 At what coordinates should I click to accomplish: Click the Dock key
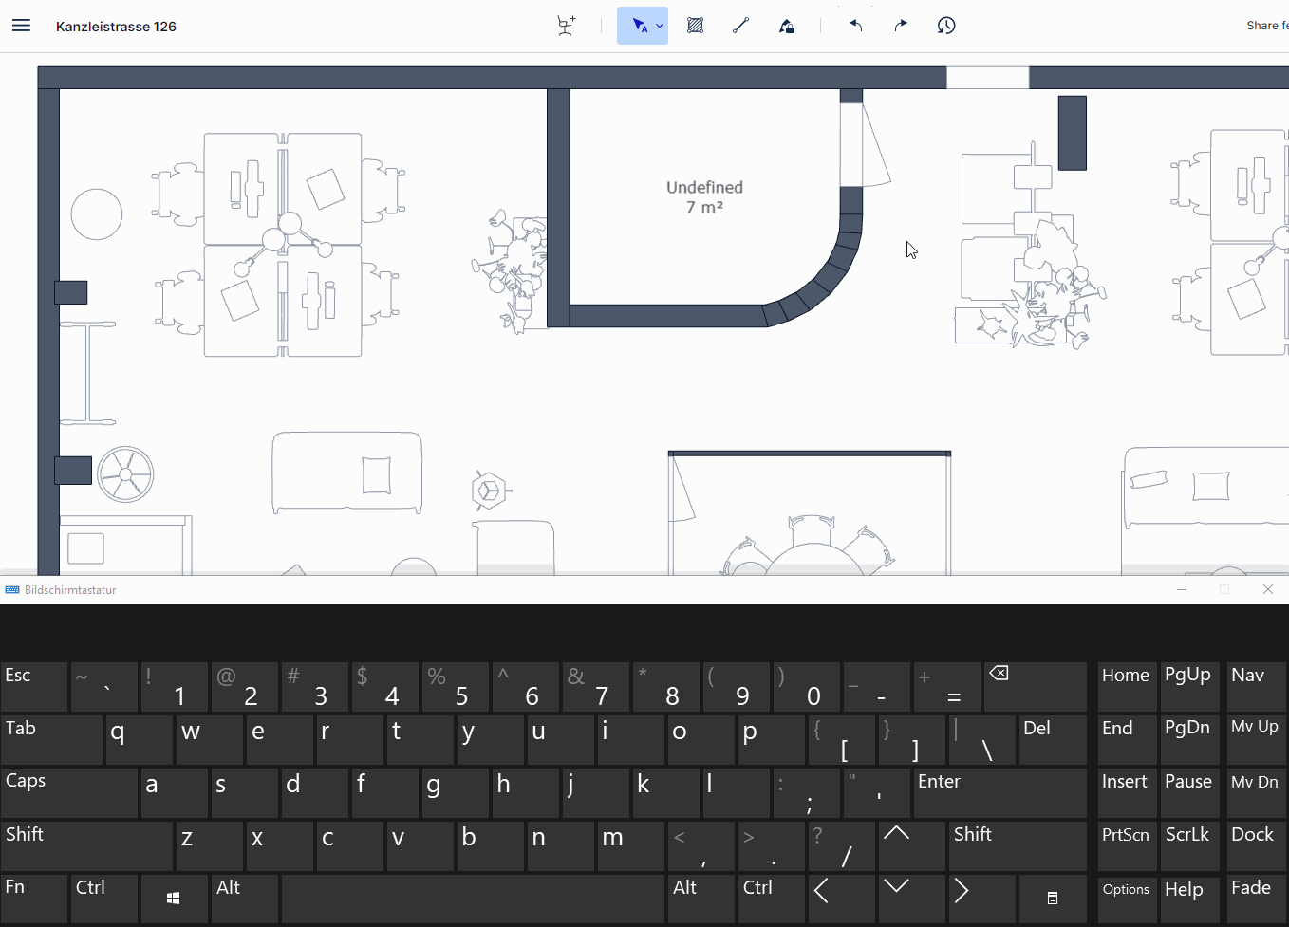point(1257,846)
